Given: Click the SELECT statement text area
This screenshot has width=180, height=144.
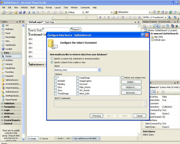Looking at the screenshot, I should coord(100,104).
